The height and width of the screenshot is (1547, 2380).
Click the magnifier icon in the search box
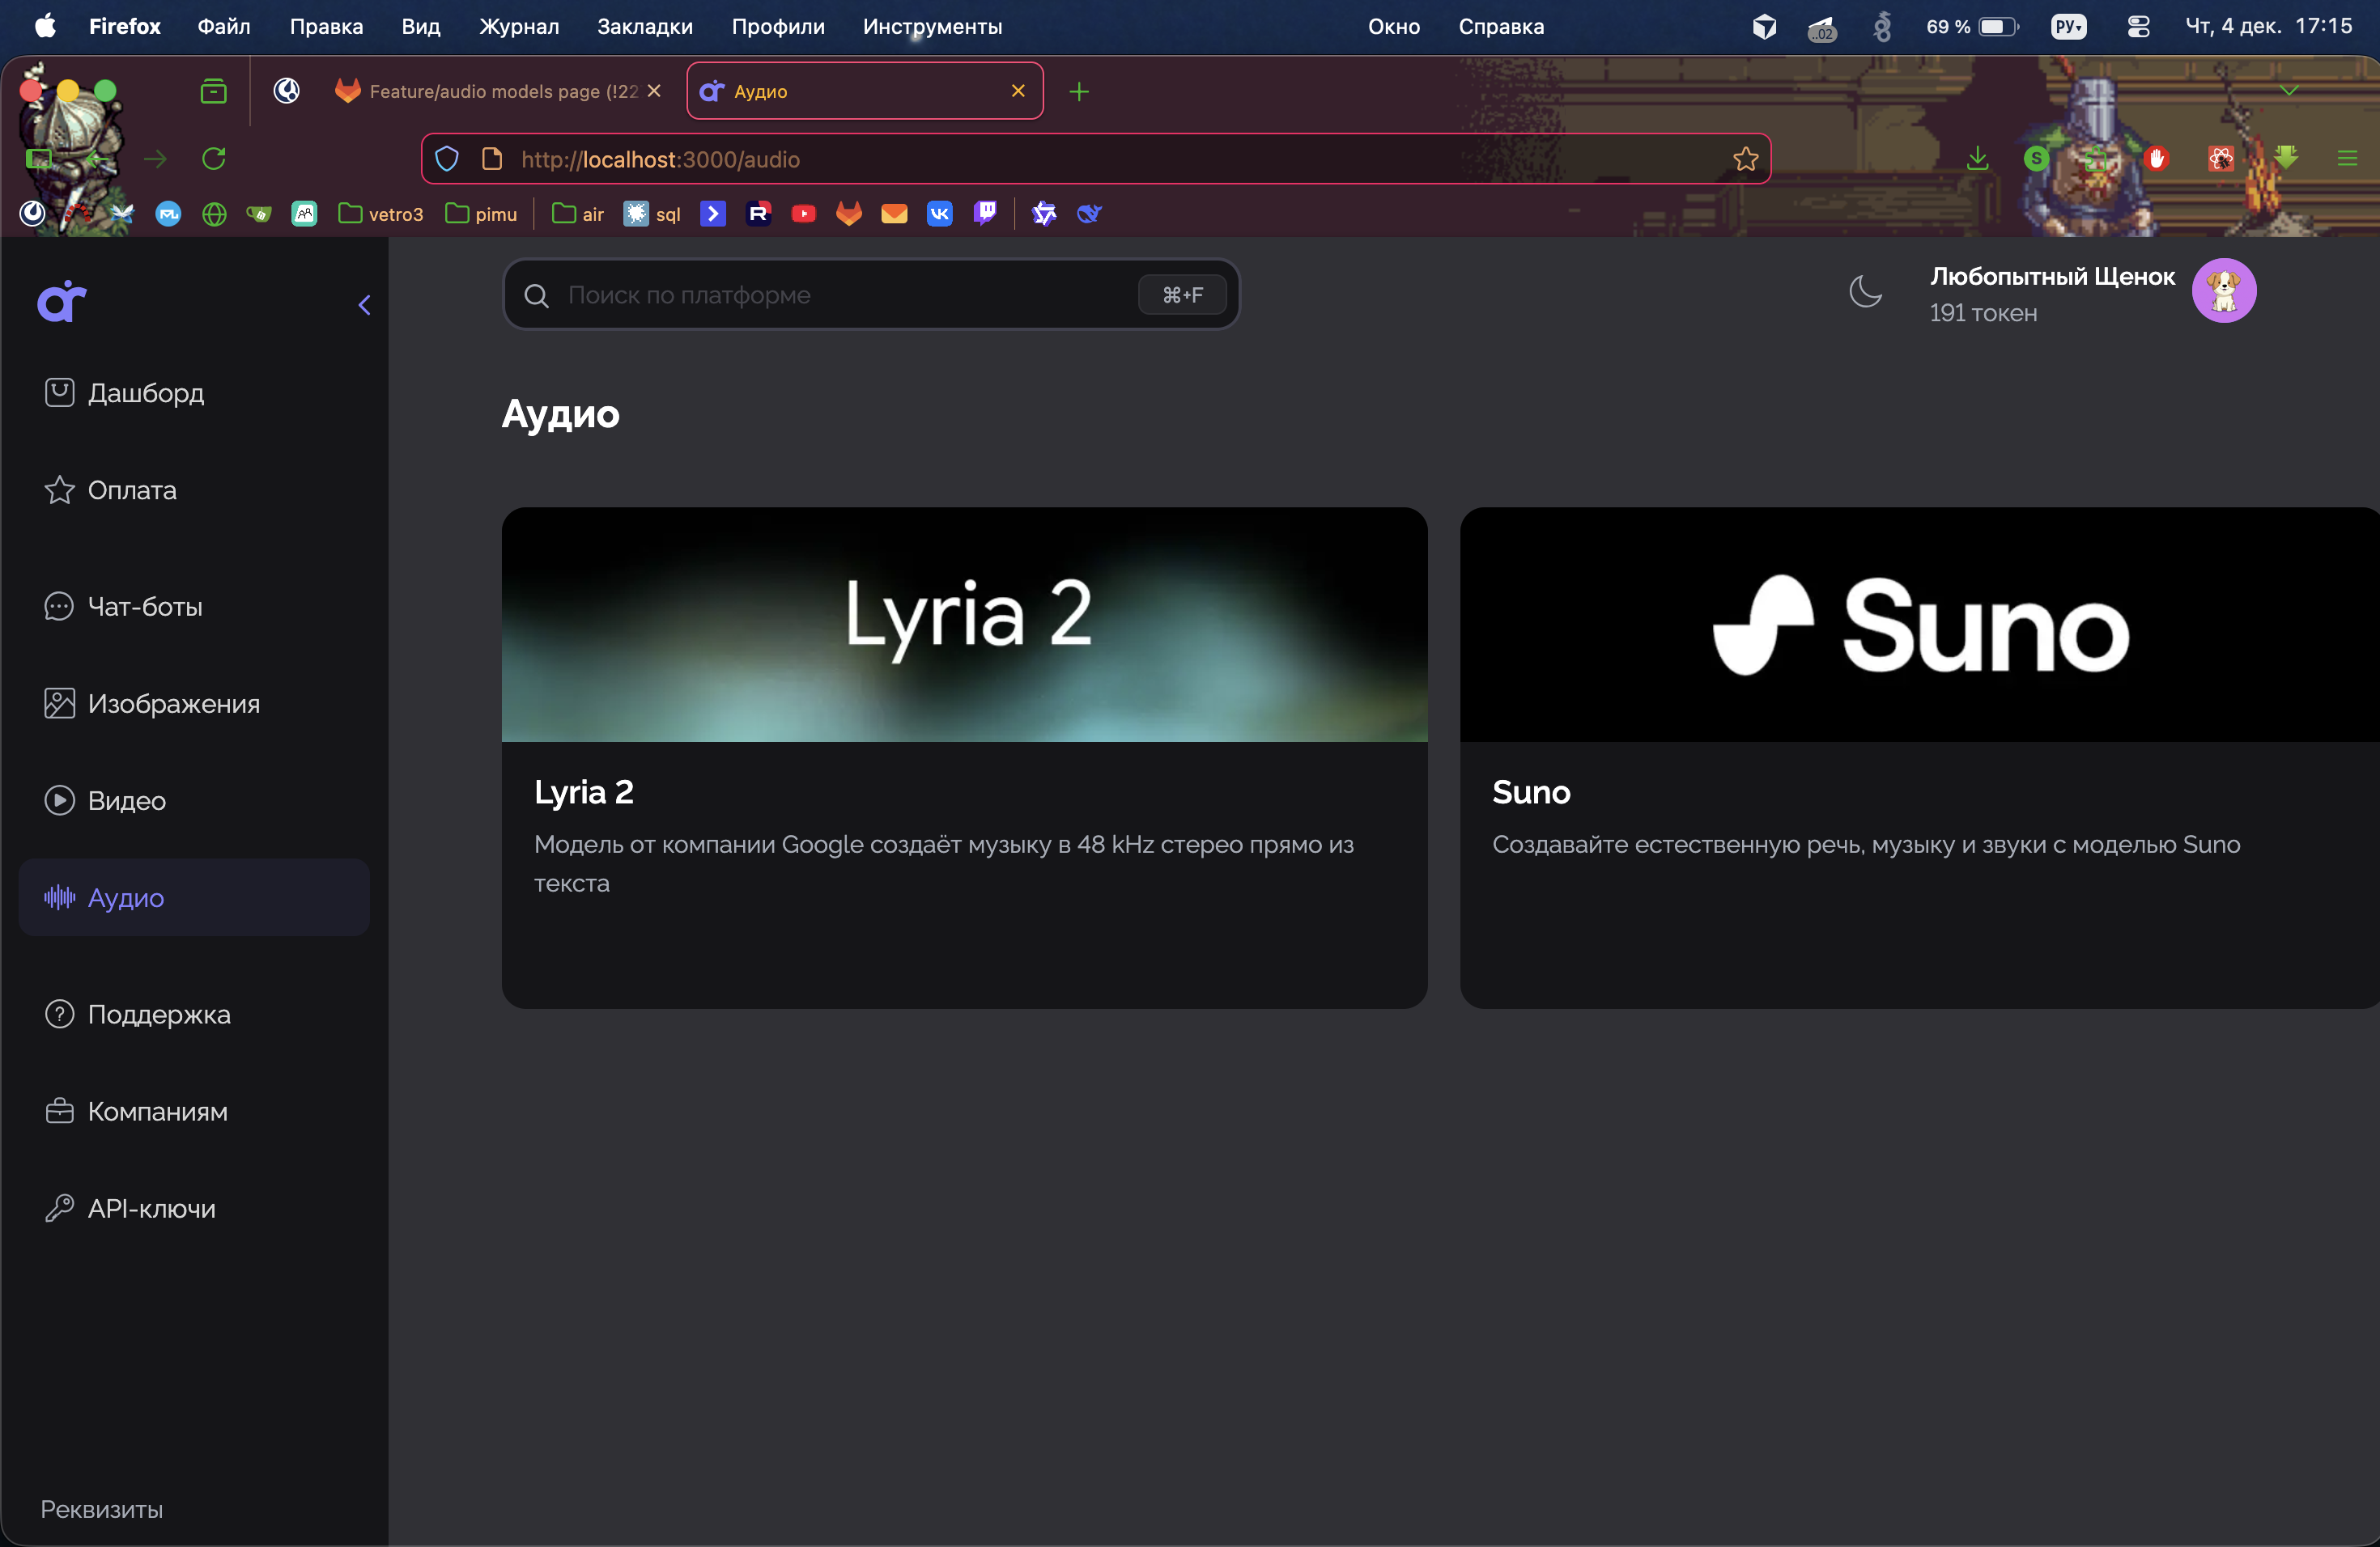pos(536,296)
